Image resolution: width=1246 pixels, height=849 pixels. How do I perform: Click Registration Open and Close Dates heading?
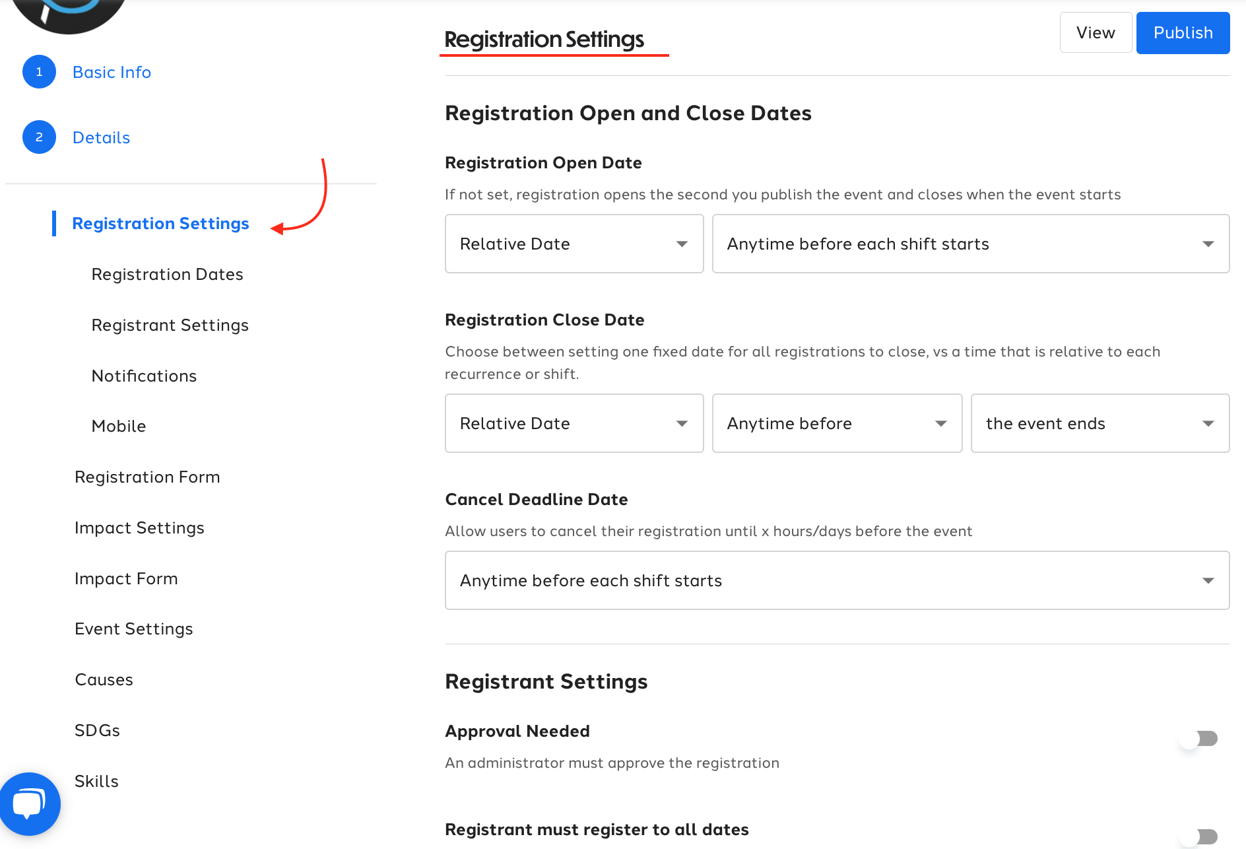(628, 113)
